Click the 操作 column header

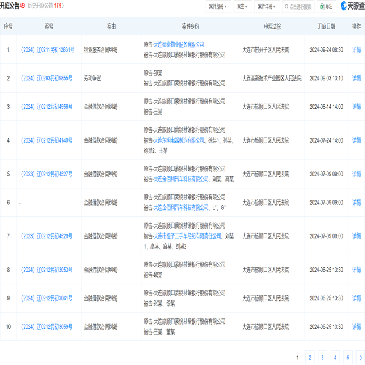pyautogui.click(x=356, y=26)
